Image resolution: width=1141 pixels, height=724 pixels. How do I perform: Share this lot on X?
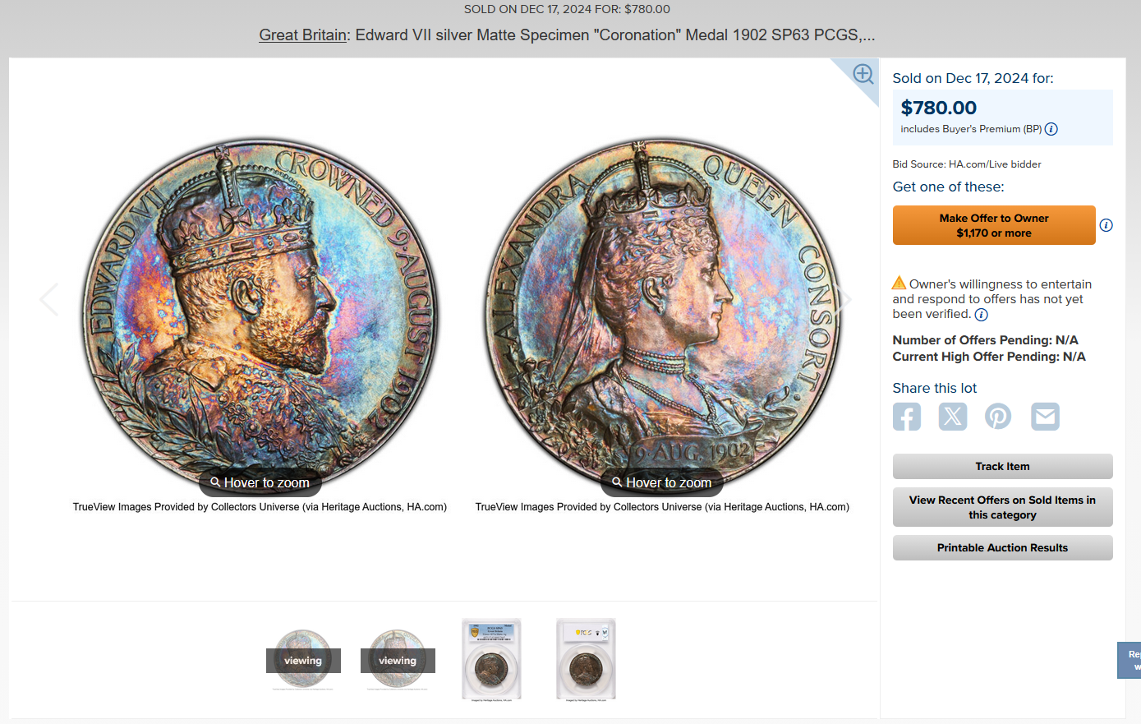[953, 417]
